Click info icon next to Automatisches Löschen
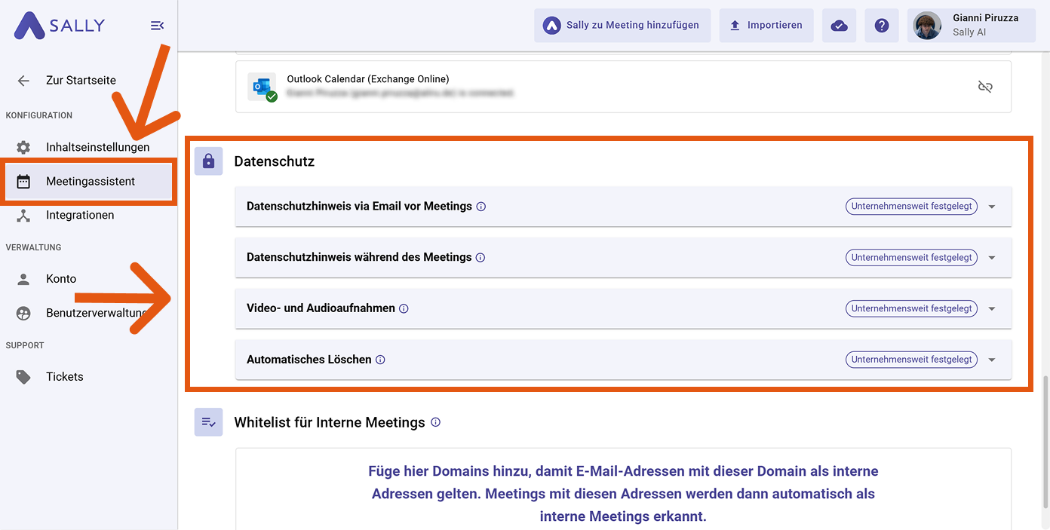This screenshot has height=530, width=1050. point(380,360)
